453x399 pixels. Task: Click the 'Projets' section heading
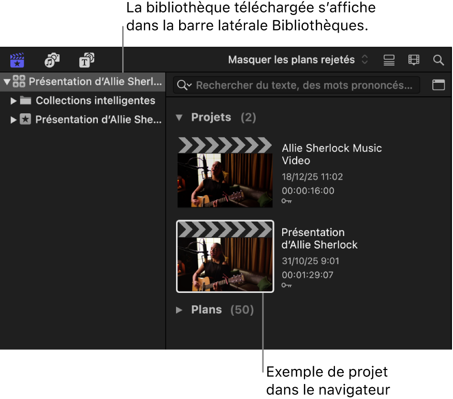[211, 117]
